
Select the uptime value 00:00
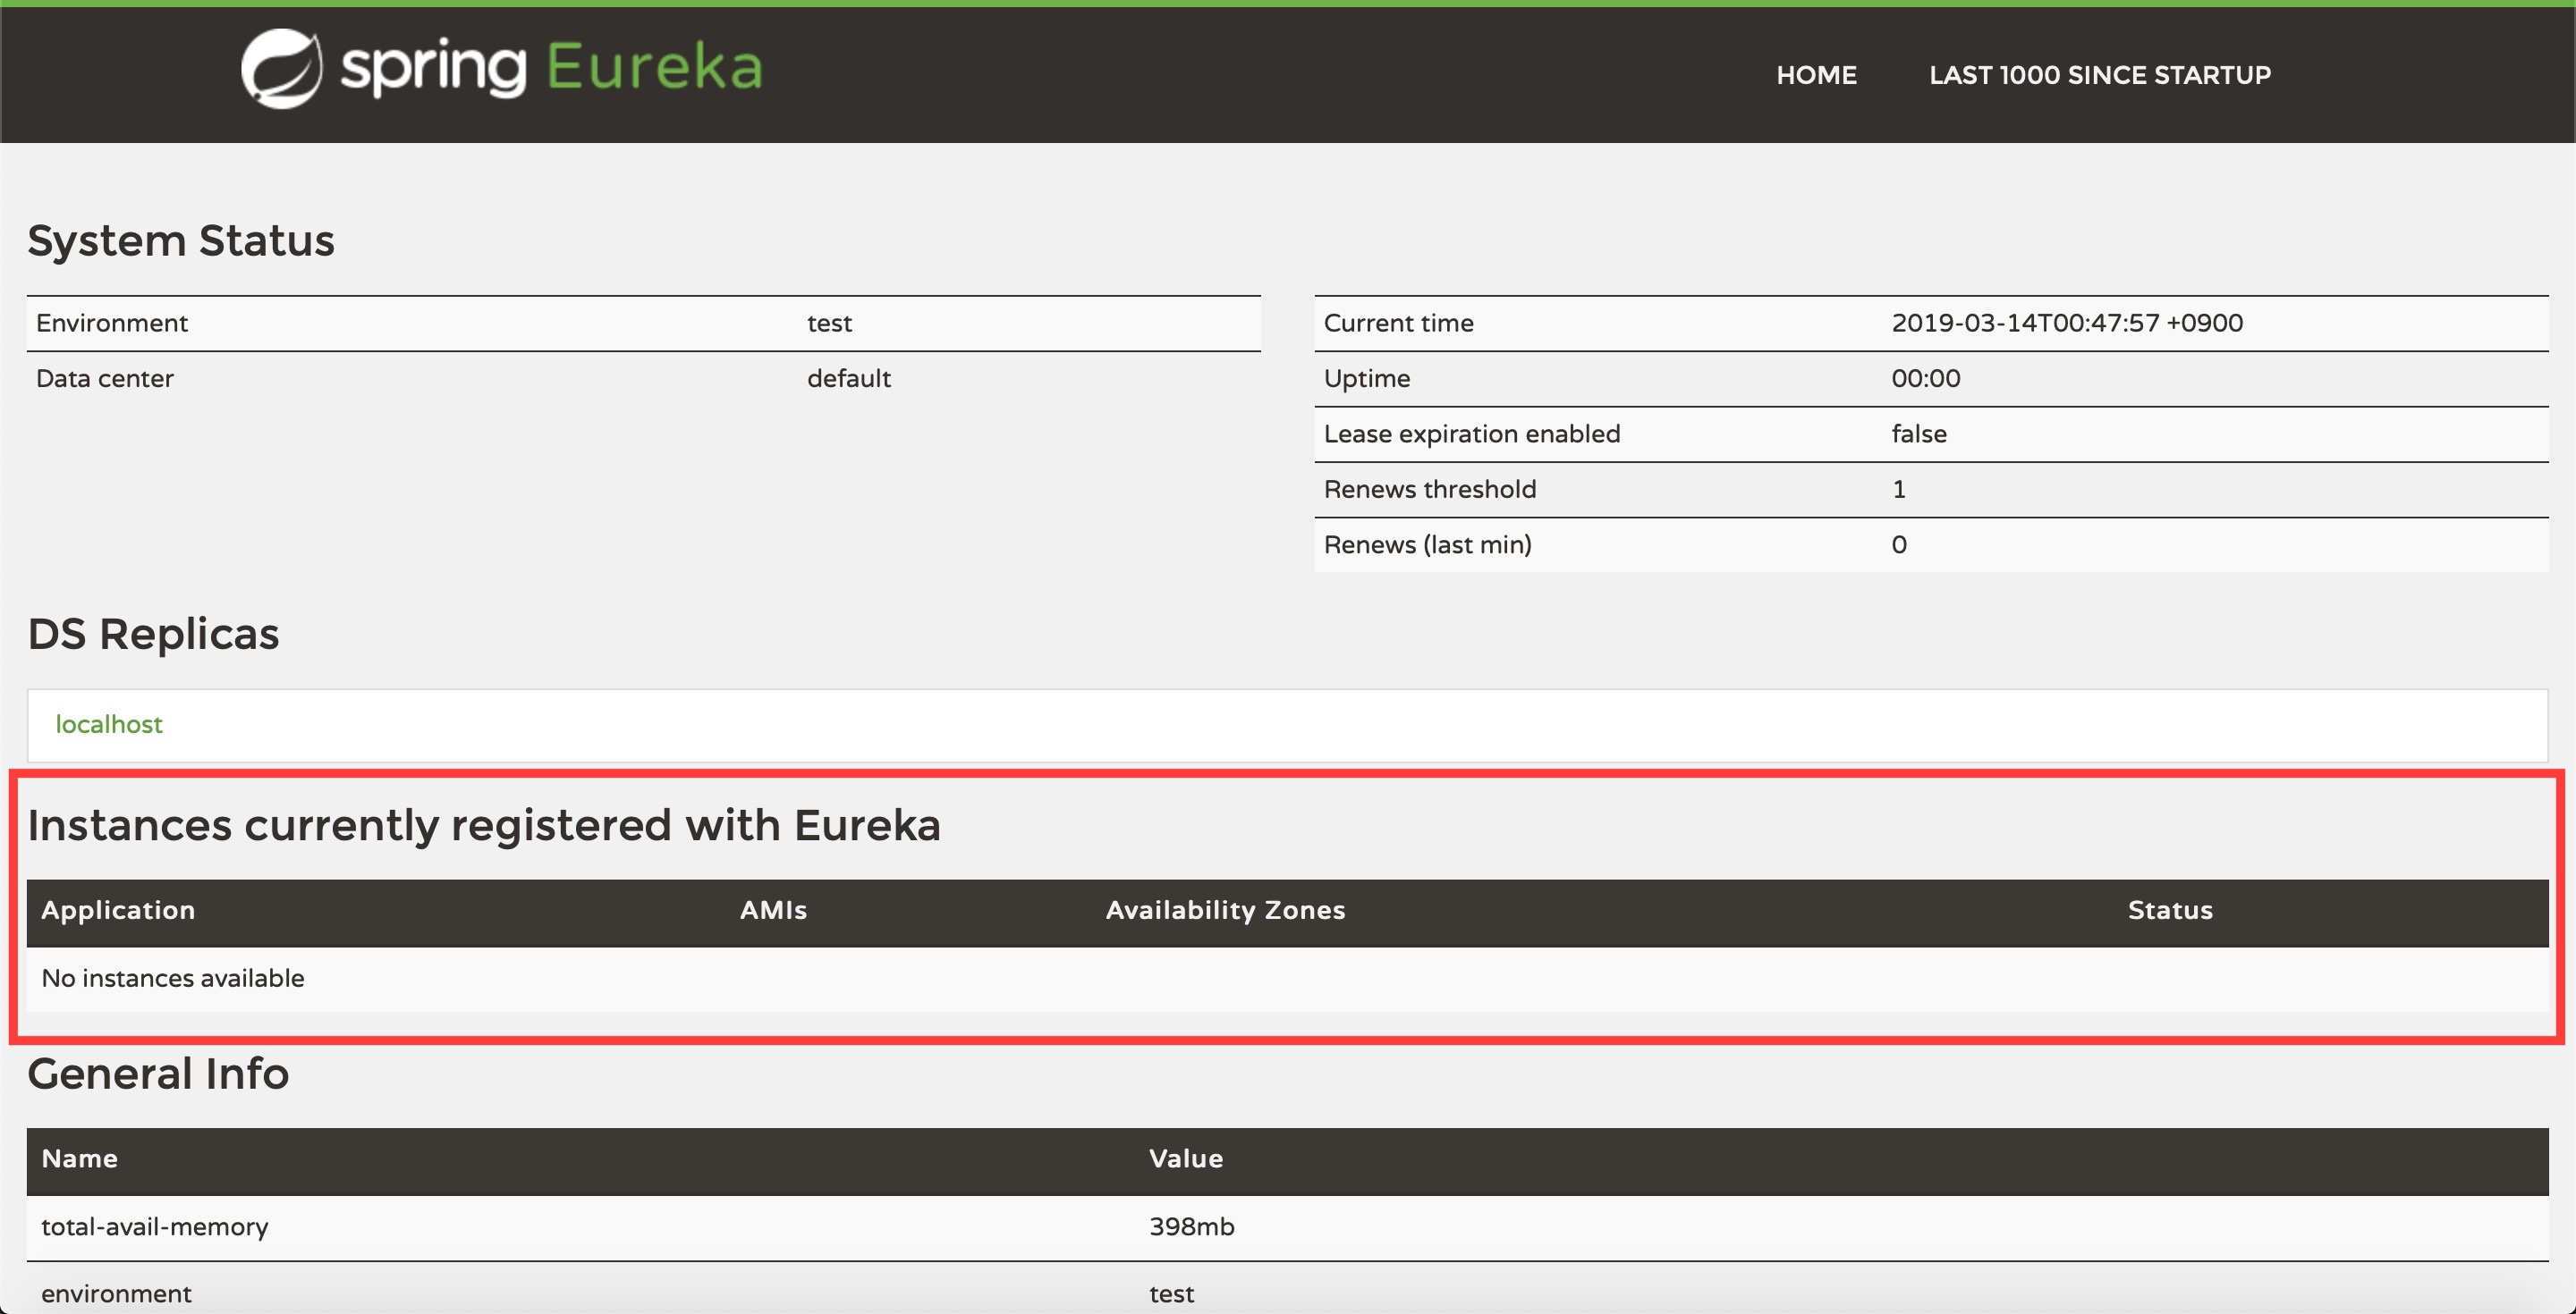click(x=1926, y=379)
